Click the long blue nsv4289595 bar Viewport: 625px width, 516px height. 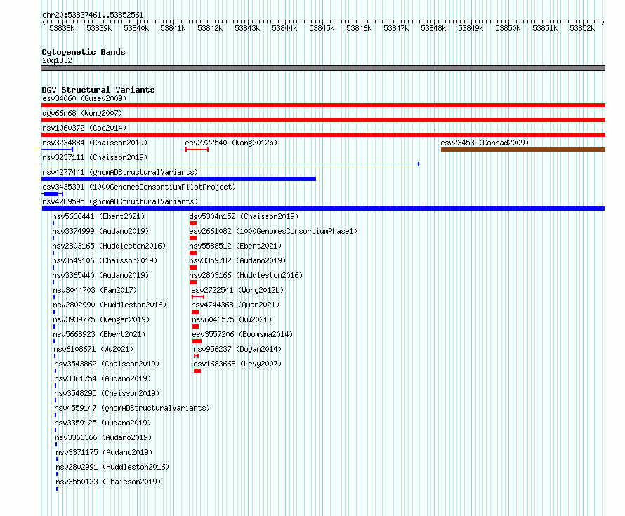pyautogui.click(x=323, y=209)
